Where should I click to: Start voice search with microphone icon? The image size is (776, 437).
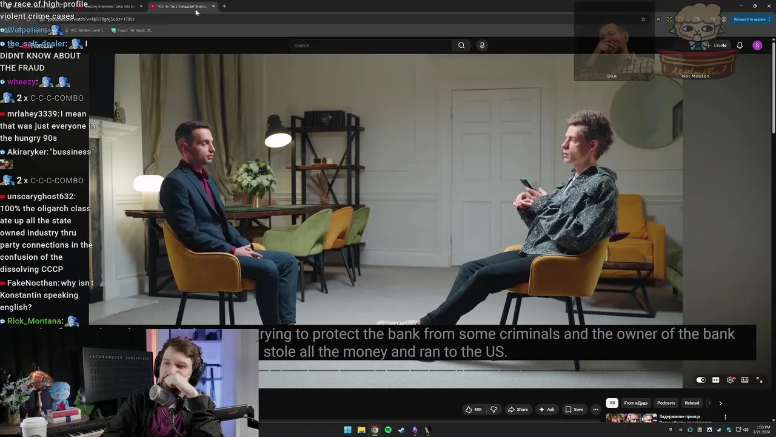482,45
